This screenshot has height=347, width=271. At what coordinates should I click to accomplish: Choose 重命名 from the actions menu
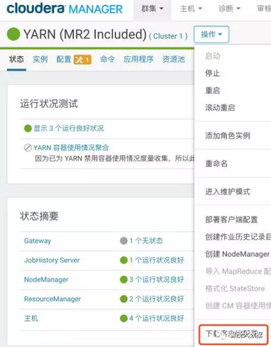click(216, 163)
